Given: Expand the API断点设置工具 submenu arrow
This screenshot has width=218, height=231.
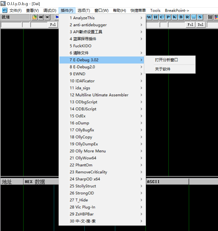Looking at the screenshot, I should [x=141, y=32].
